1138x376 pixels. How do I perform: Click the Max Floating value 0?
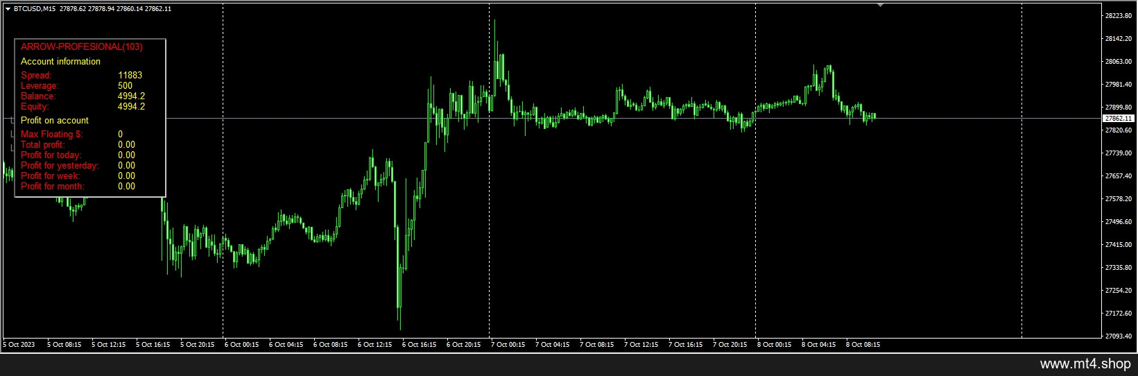[121, 134]
